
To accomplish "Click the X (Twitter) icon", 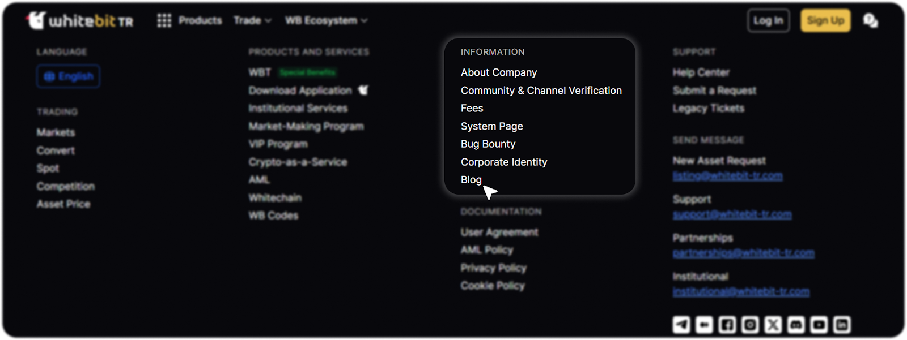I will click(x=773, y=325).
